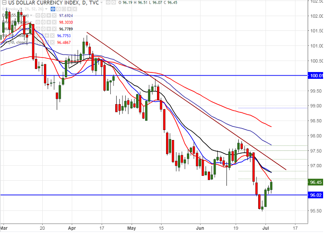The image size is (329, 246).
Task: Select the blue 100.01 price axis label
Action: 315,76
